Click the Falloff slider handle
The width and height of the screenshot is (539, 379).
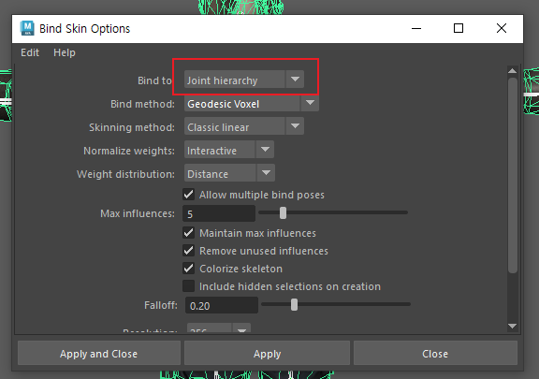point(294,304)
